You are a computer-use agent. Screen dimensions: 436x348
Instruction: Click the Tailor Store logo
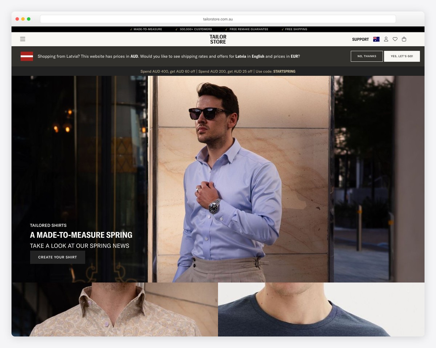(x=218, y=39)
